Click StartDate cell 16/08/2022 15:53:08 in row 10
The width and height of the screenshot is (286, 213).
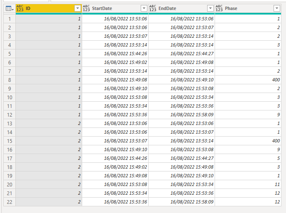(115, 97)
